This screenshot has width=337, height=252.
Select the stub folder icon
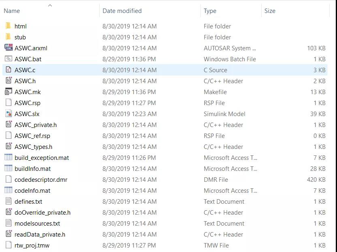(x=8, y=37)
